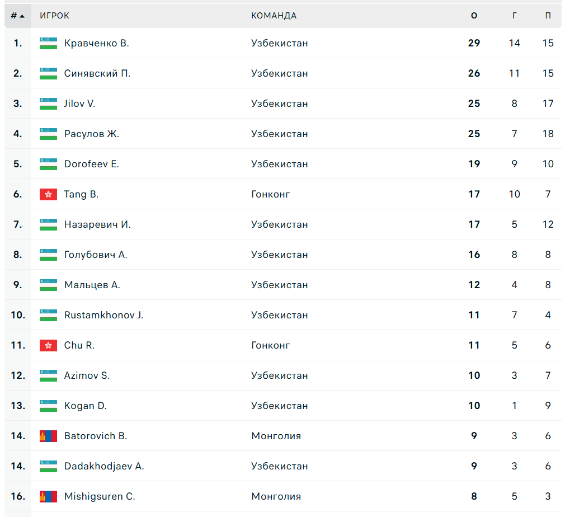
Task: Click the Mongolia flag beside Mishigsuren C.
Action: pyautogui.click(x=48, y=496)
